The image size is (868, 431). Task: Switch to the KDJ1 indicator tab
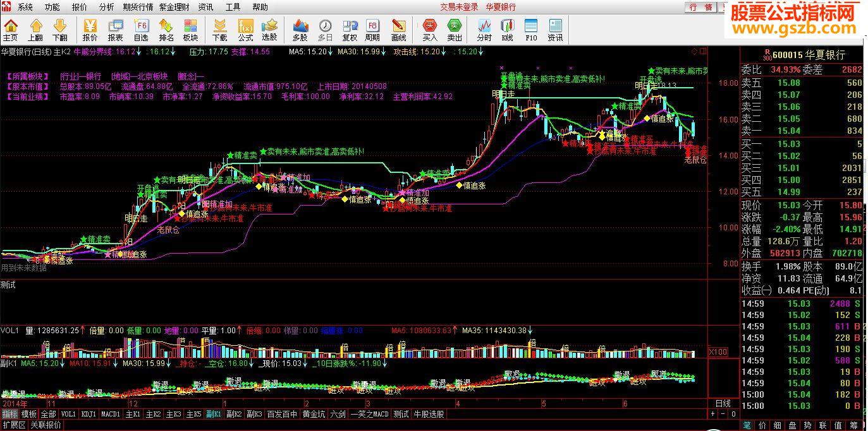click(x=89, y=415)
